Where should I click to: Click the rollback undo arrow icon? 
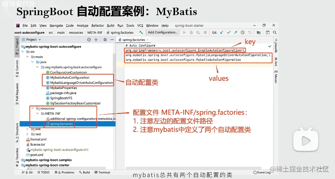point(249,33)
